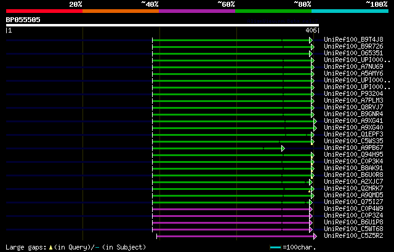Click the green arrowhead ending the Q75I27 alignment
Viewport: 394px width, 252px height.
coord(311,202)
